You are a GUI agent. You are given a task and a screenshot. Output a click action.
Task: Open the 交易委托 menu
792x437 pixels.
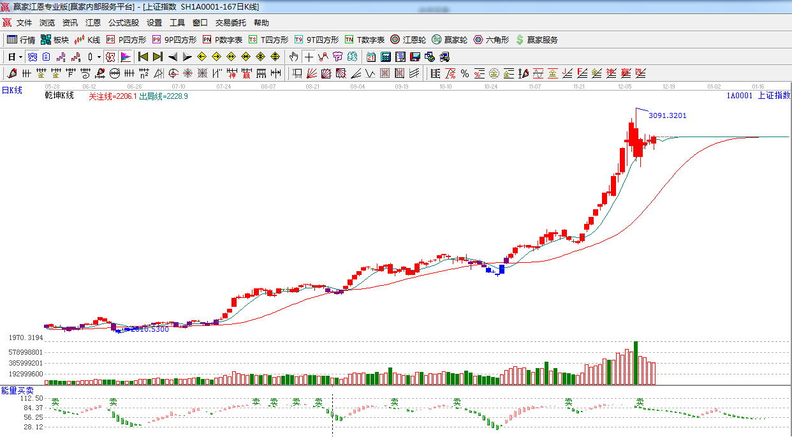pyautogui.click(x=230, y=23)
